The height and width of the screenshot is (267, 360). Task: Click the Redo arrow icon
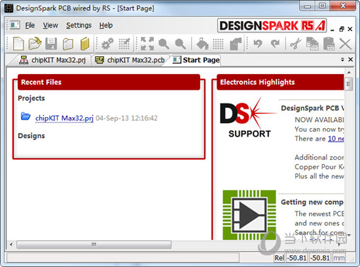pyautogui.click(x=275, y=43)
